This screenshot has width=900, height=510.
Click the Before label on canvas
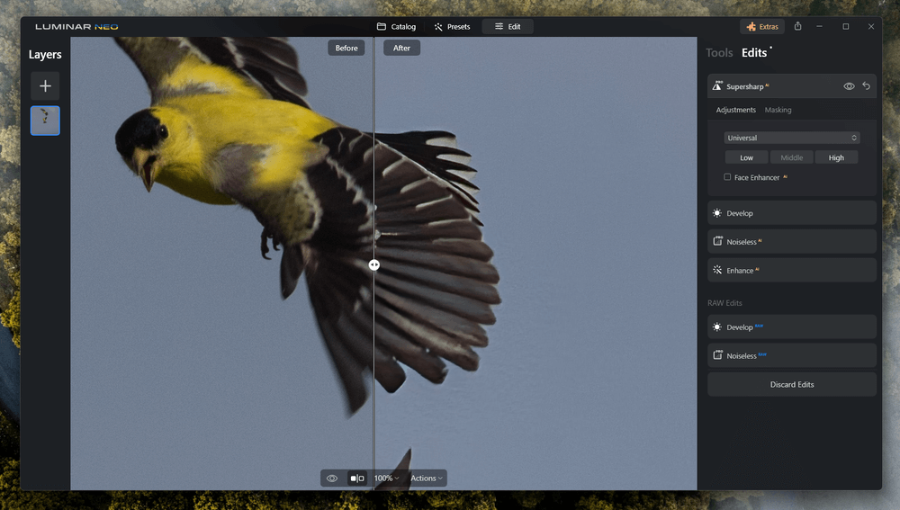[346, 49]
